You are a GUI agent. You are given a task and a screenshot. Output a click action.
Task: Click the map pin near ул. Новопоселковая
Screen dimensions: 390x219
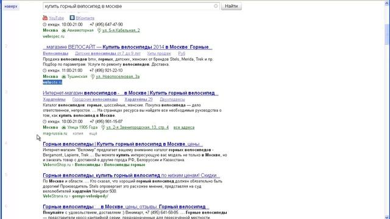point(93,77)
